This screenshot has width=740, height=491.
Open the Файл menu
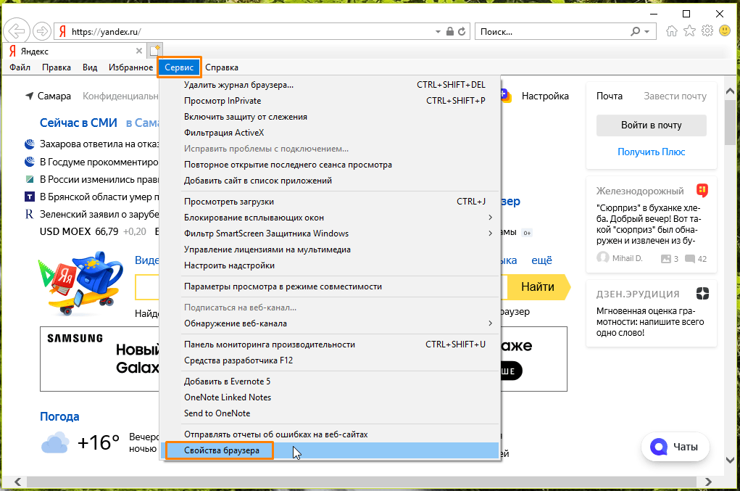tap(20, 67)
